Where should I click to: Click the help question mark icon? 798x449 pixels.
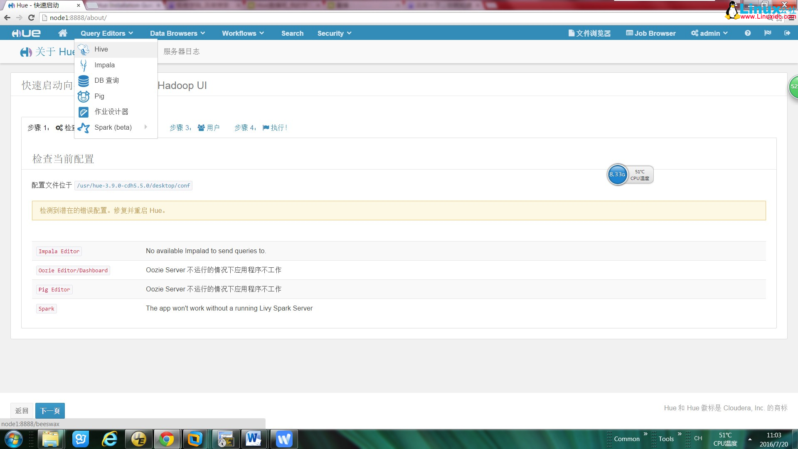748,33
